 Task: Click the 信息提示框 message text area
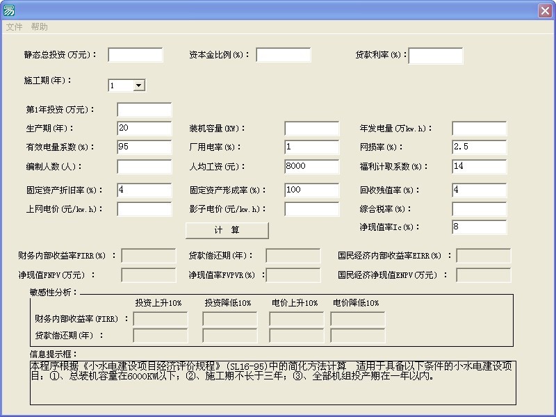tap(273, 383)
